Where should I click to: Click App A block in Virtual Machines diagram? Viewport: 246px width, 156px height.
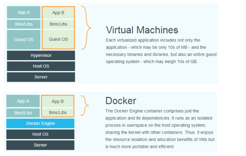(x=24, y=12)
